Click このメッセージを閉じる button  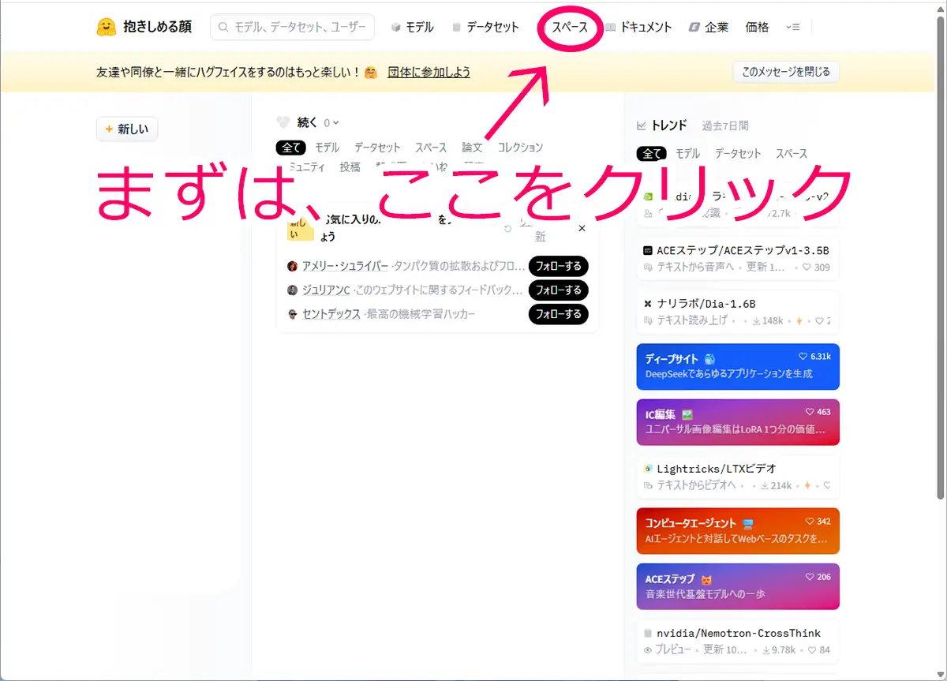coord(786,72)
